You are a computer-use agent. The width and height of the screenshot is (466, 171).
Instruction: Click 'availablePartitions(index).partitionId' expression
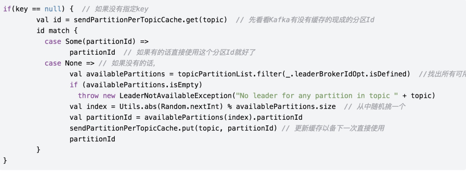coord(224,117)
